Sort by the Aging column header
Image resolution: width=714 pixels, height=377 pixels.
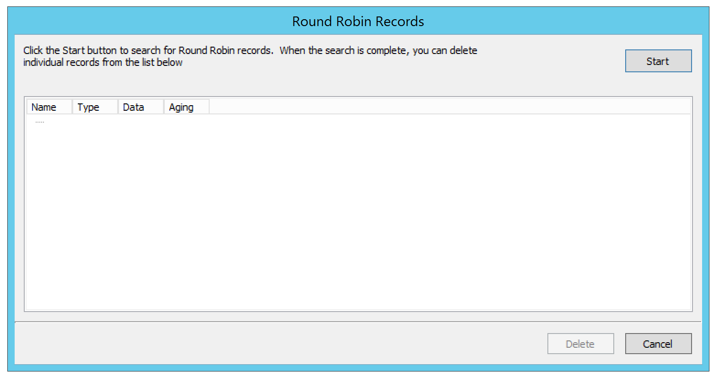click(186, 107)
